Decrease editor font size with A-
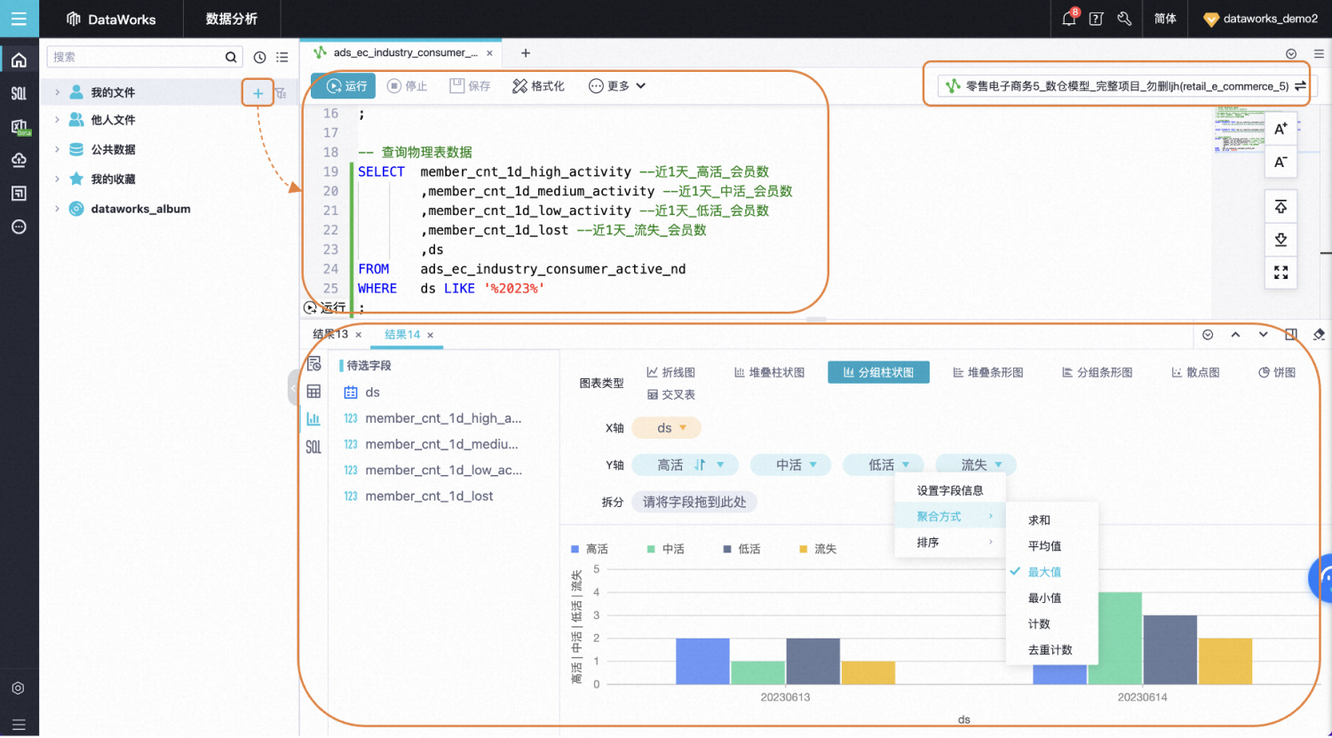The image size is (1332, 738). click(x=1280, y=162)
